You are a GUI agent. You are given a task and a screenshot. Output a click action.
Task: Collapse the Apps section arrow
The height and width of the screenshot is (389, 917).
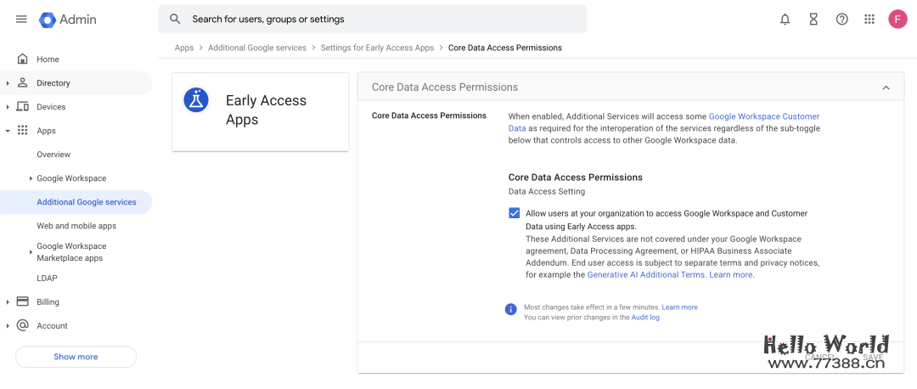click(x=8, y=131)
